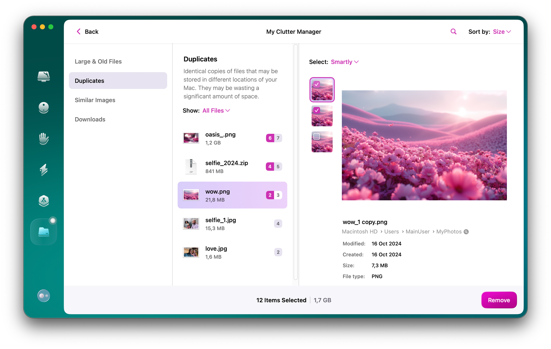Viewport: 551px width, 349px height.
Task: Open the My Clutter folder icon in sidebar
Action: (x=44, y=232)
